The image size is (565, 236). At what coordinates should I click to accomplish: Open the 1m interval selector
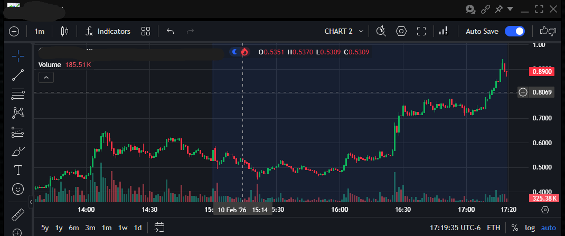pyautogui.click(x=40, y=31)
